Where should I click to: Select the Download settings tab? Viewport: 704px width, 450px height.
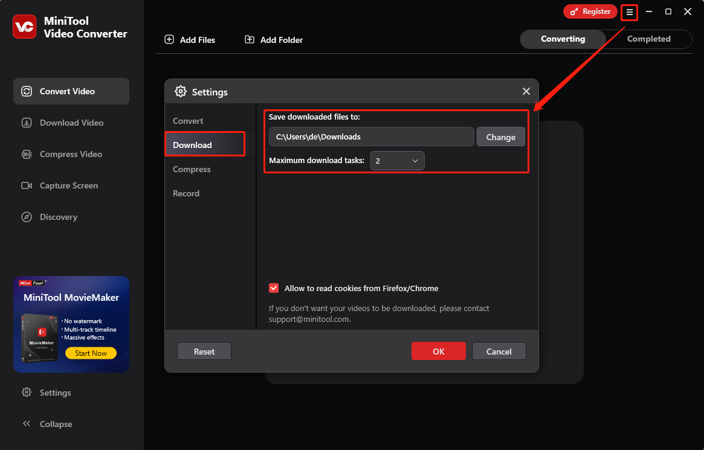pos(205,144)
